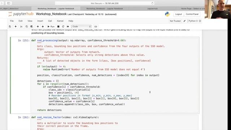Viewport: 231px width, 130px height.
Task: Click the webcam presenter video thumbnail
Action: [218, 9]
